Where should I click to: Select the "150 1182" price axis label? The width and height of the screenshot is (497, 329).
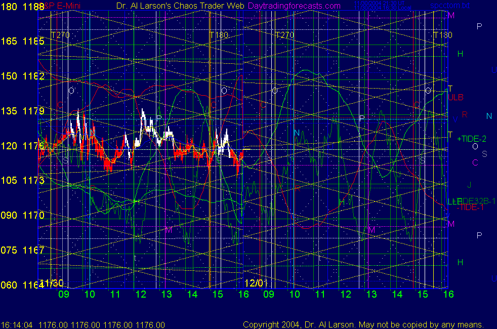click(22, 76)
